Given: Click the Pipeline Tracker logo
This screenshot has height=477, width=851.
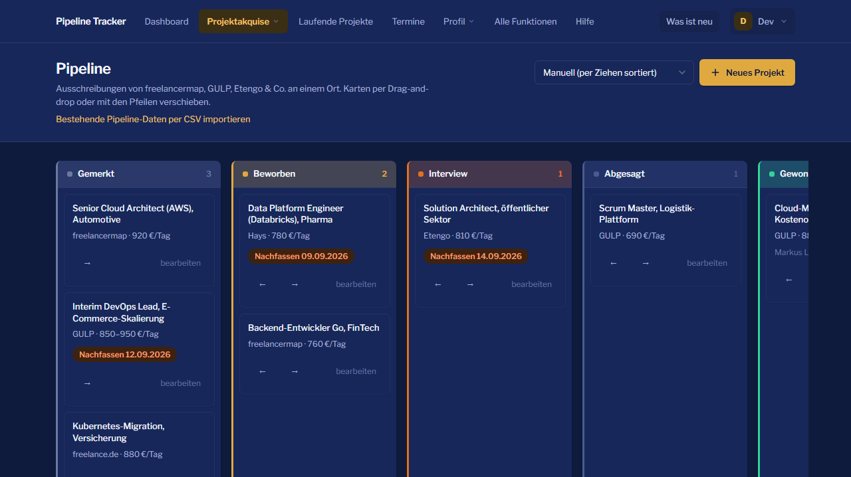Looking at the screenshot, I should point(91,21).
